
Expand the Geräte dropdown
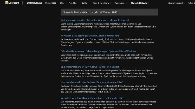pos(85,3)
